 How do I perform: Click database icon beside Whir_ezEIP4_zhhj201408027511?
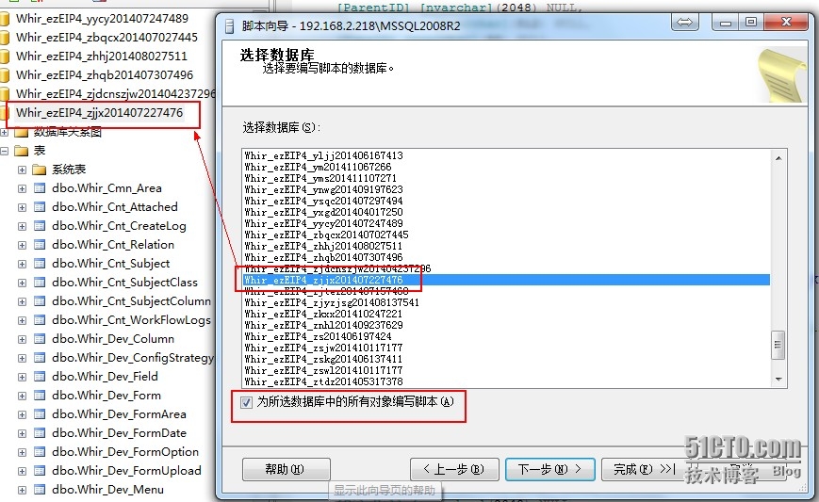coord(5,57)
